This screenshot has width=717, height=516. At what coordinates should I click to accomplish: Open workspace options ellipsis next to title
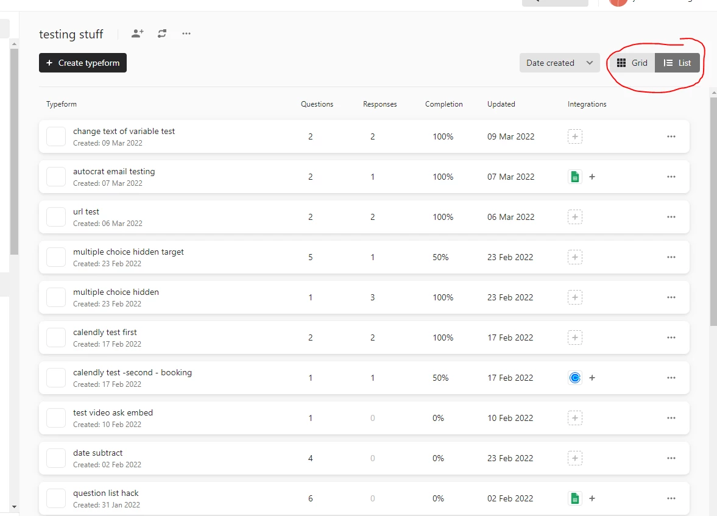click(x=186, y=34)
